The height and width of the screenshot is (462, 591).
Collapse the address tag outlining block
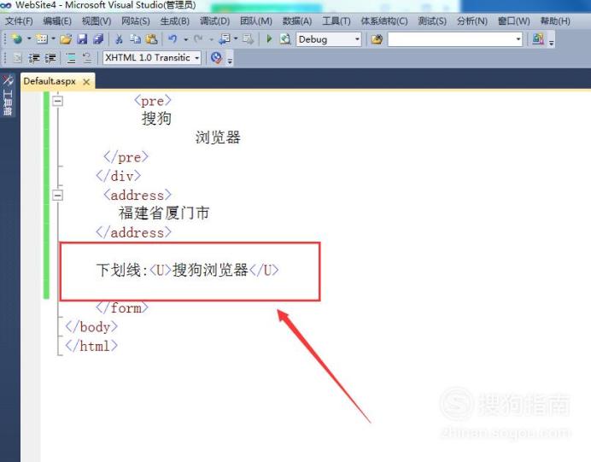pyautogui.click(x=57, y=196)
